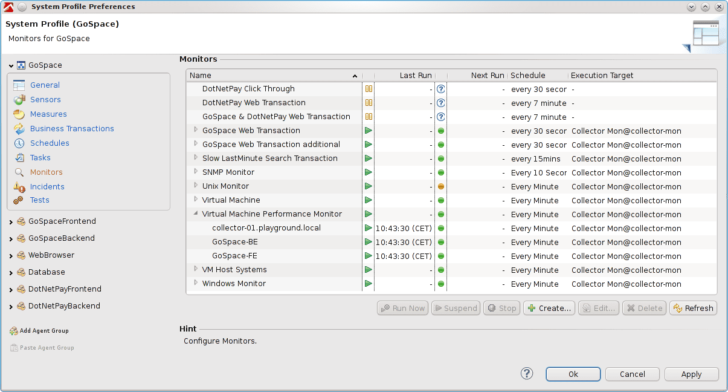
Task: Click the play icon for Windows Monitor
Action: click(x=369, y=284)
